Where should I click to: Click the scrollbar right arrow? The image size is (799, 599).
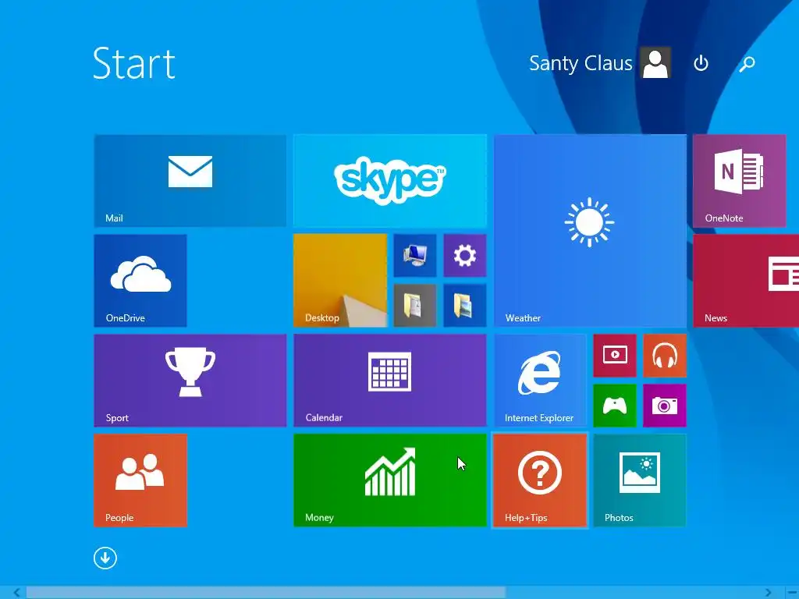(768, 593)
